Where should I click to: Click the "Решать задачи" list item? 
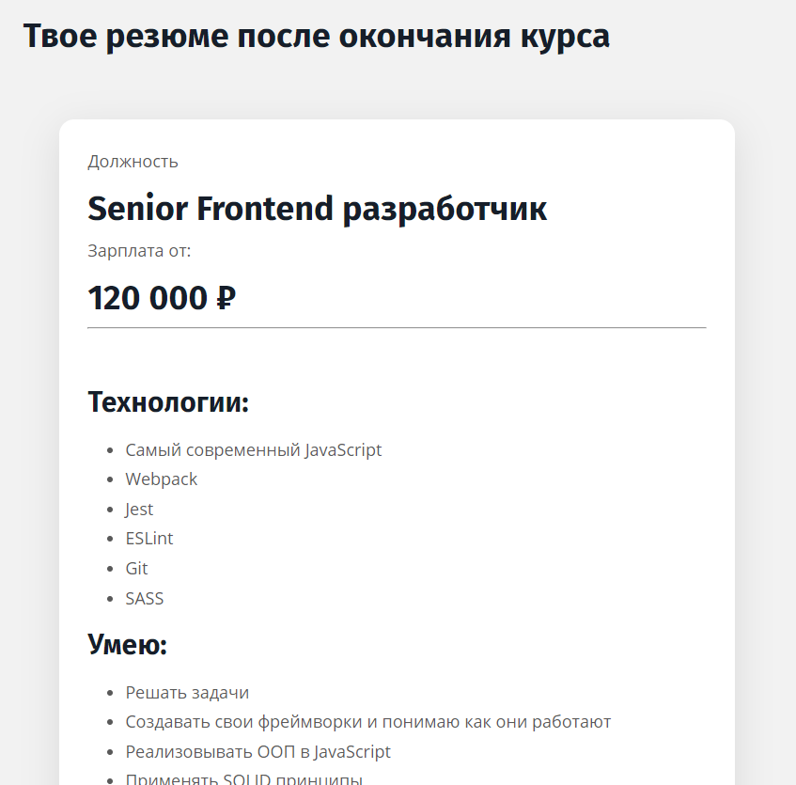click(x=187, y=693)
